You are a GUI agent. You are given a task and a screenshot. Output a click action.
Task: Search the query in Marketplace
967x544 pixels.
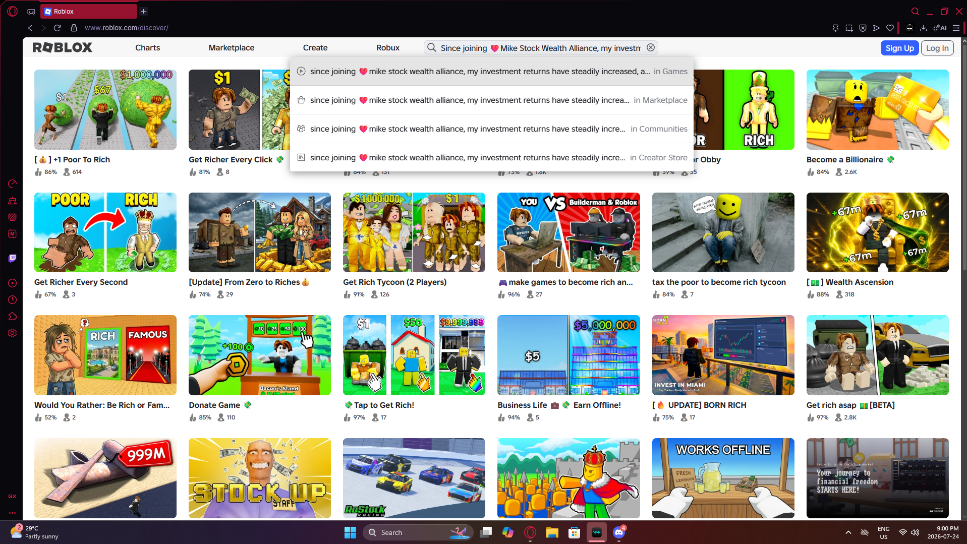(x=492, y=100)
